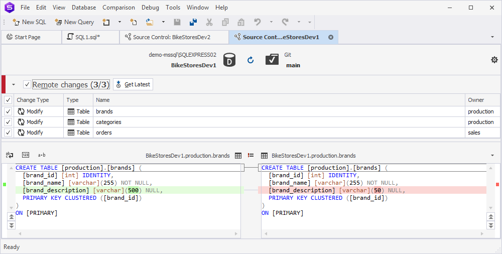Screen dimensions: 502x254
Task: Sort by Name column header
Action: tap(279, 100)
